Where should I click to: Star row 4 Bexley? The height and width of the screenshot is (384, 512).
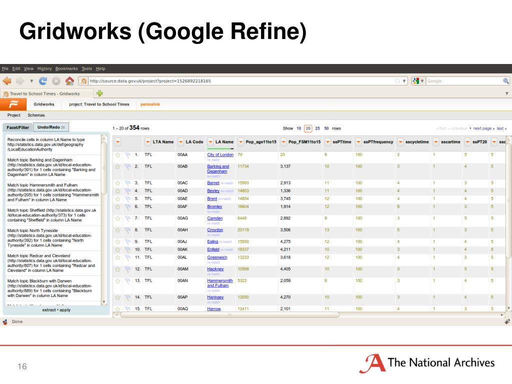(x=117, y=191)
